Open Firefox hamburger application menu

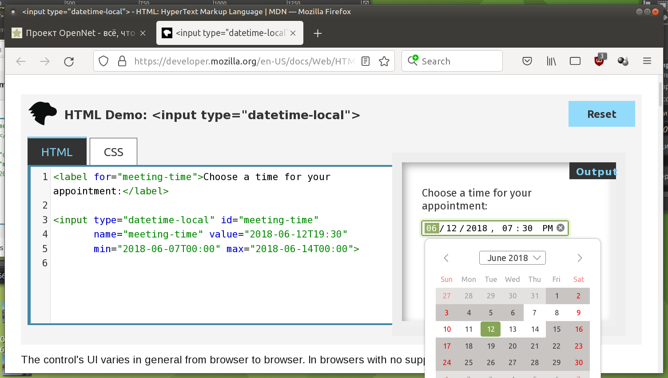[647, 61]
